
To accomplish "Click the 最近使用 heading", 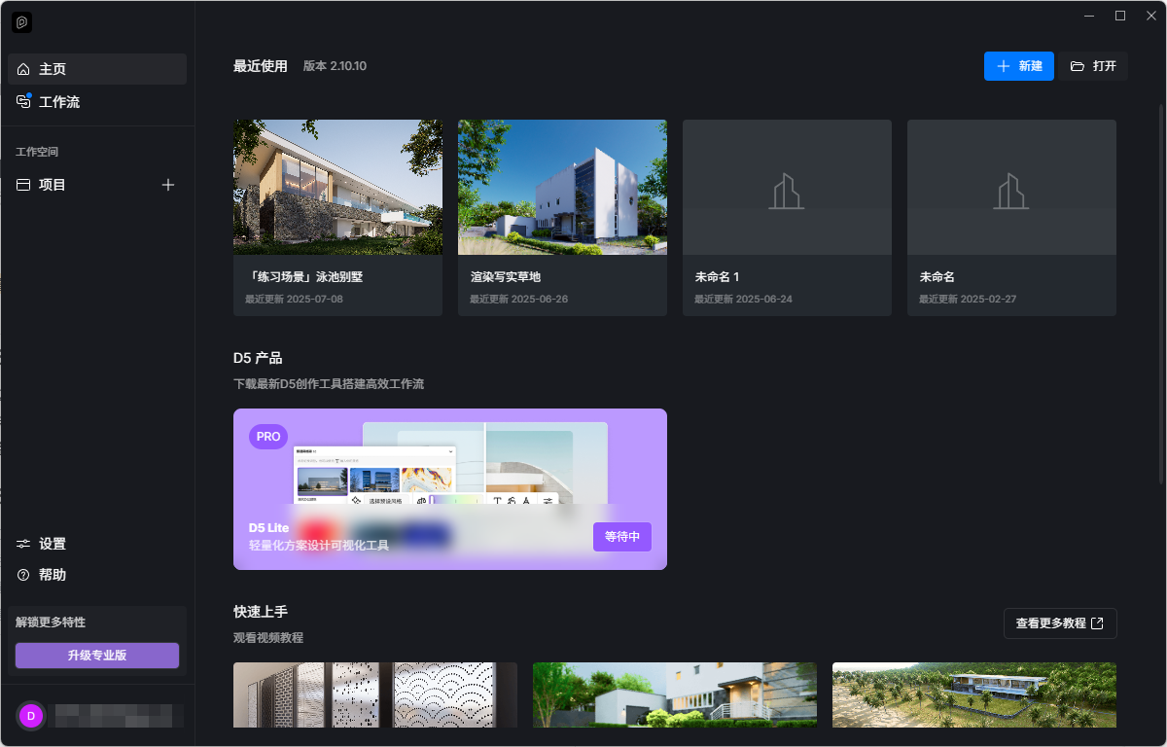I will pos(261,66).
